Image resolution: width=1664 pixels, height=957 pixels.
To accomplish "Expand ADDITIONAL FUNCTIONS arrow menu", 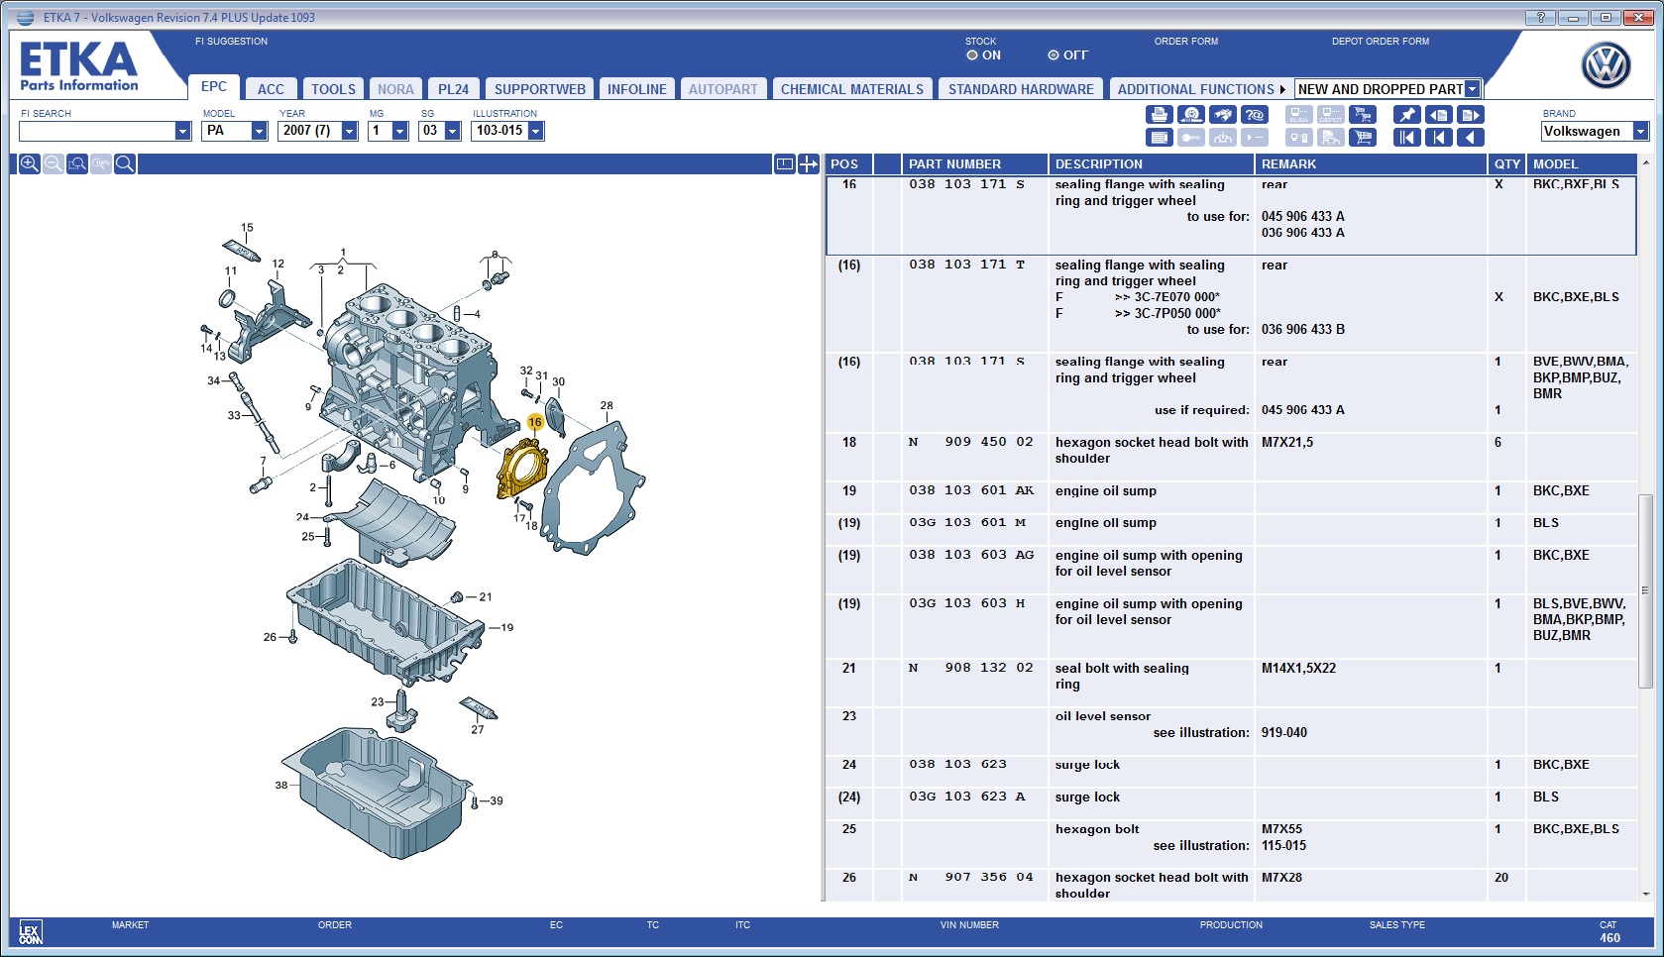I will 1282,89.
